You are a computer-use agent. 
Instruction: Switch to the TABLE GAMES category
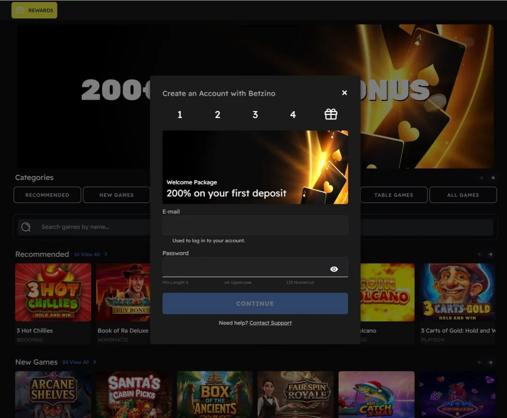tap(393, 195)
